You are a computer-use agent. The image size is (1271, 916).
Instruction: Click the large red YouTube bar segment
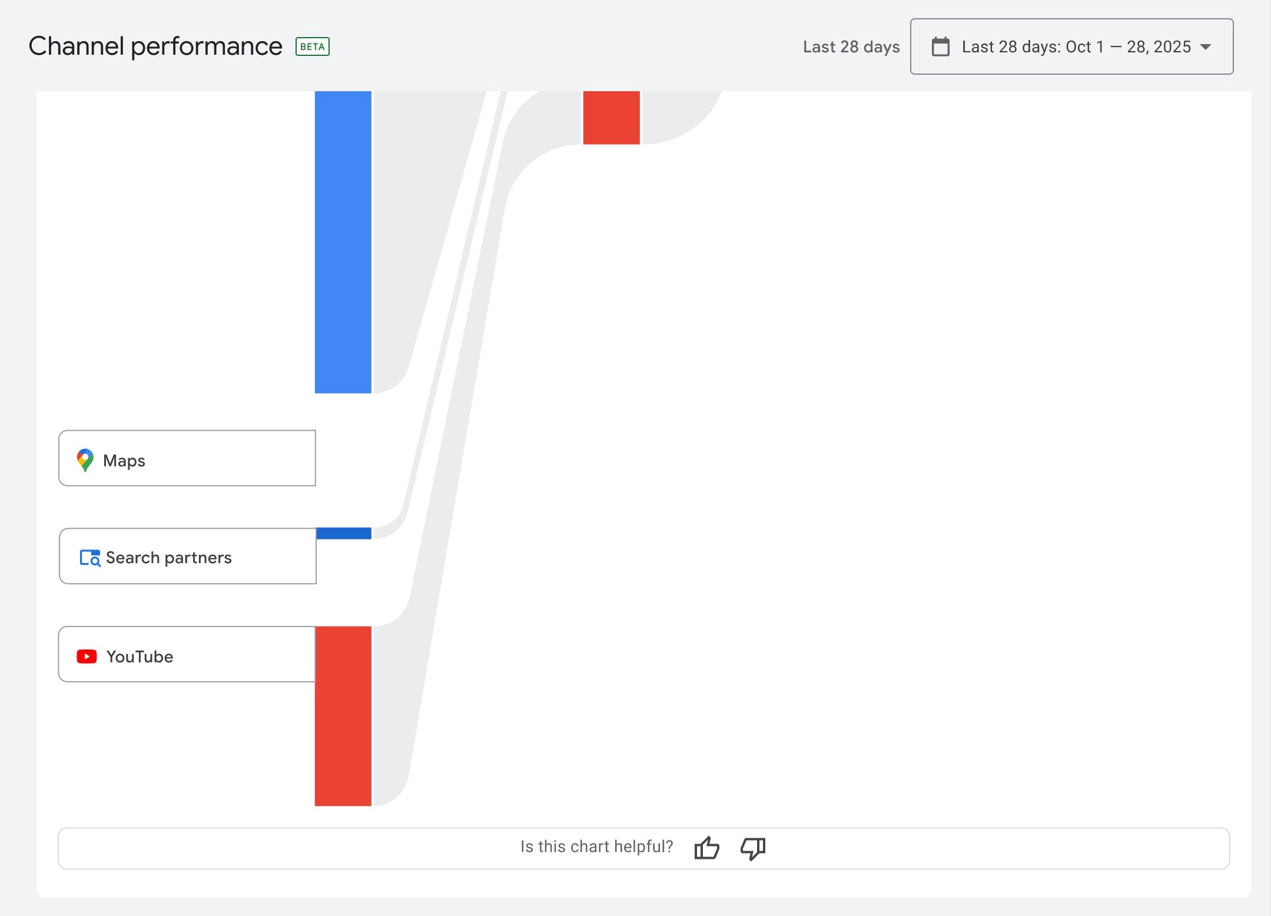[343, 715]
